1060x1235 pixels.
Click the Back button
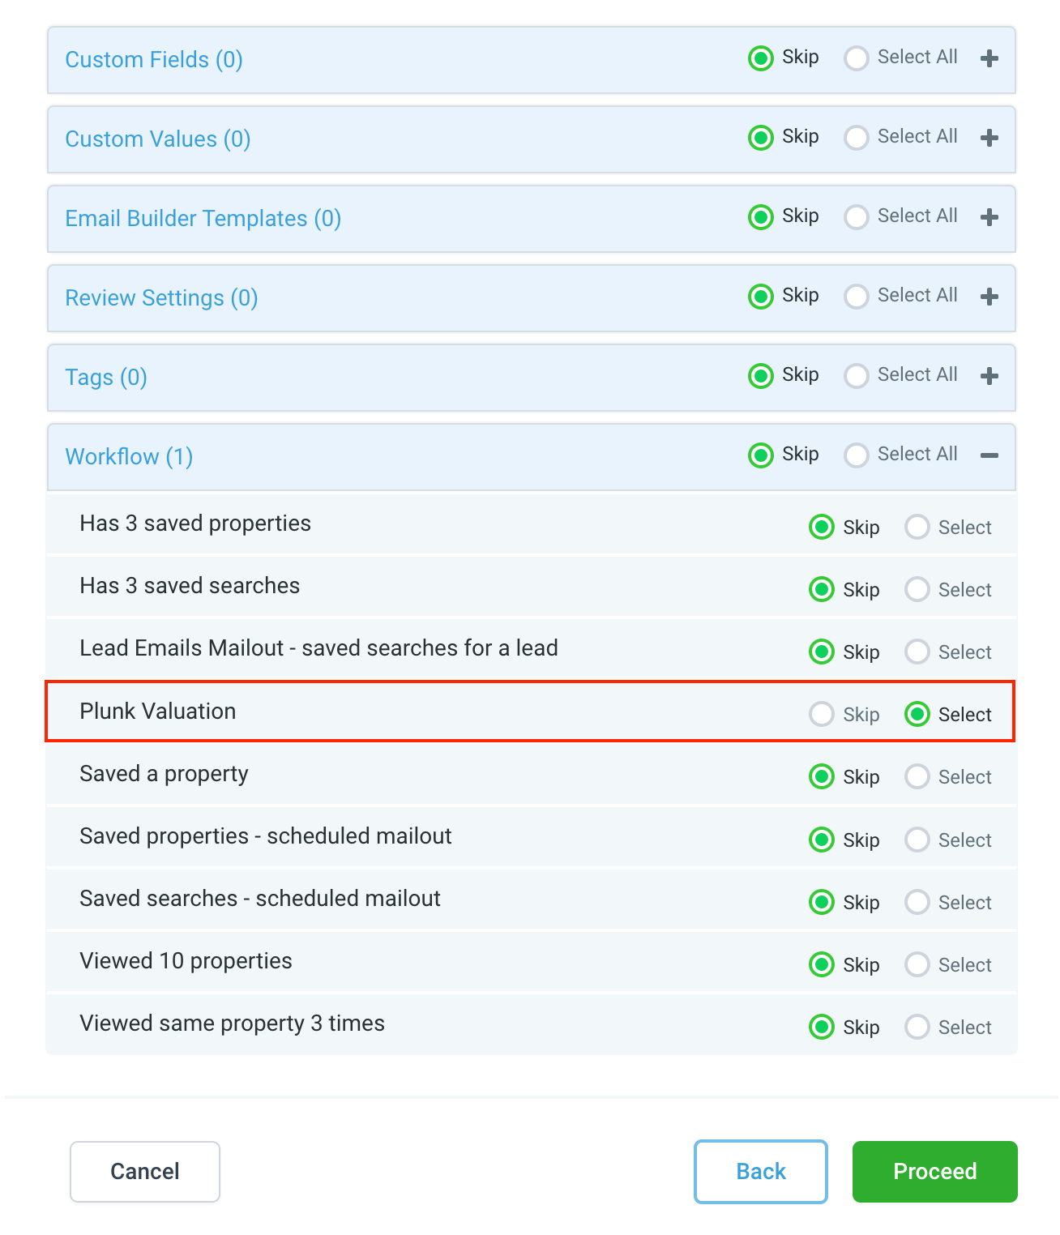pos(760,1171)
